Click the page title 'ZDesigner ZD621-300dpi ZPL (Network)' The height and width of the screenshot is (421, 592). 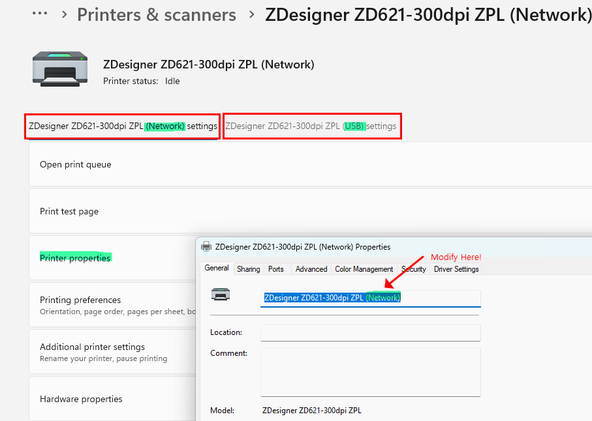coord(428,15)
